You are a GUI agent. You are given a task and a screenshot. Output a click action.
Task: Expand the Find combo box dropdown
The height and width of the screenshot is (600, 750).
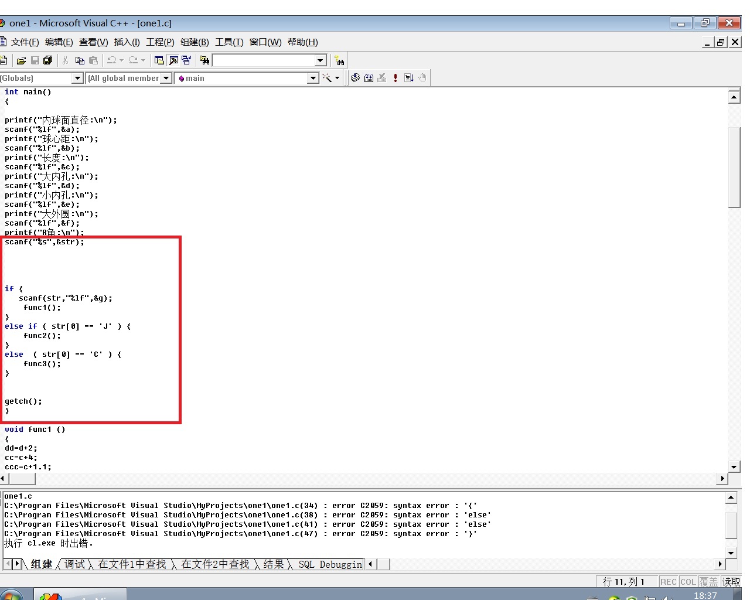[x=321, y=60]
